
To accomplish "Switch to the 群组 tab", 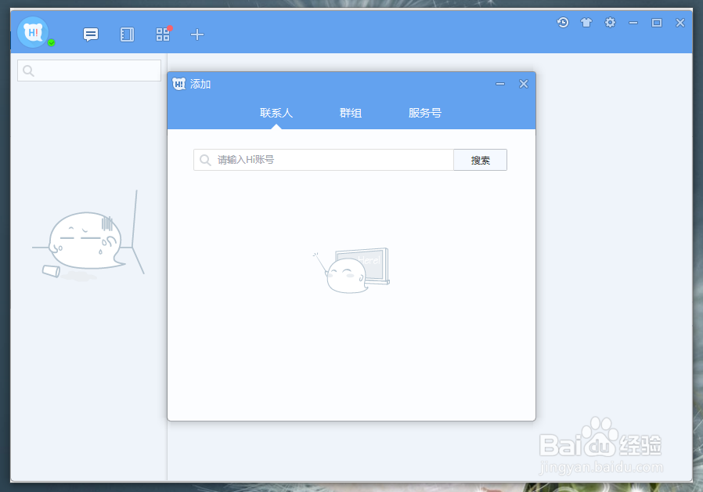I will 351,112.
